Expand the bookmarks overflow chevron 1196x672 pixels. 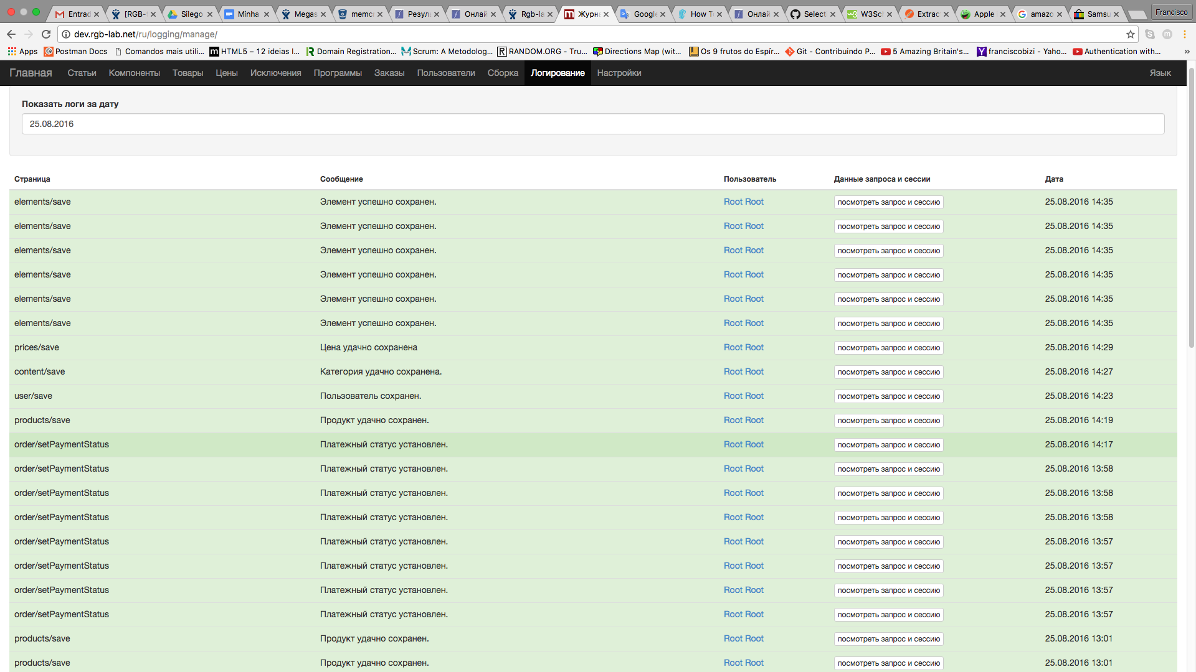1186,52
